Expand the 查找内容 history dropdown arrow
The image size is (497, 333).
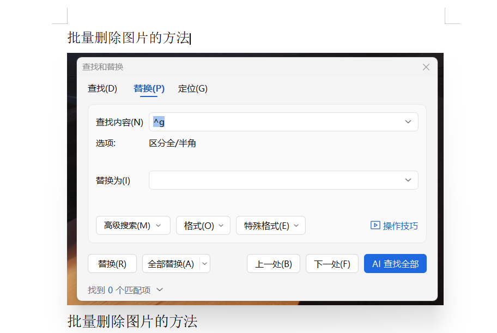[408, 122]
